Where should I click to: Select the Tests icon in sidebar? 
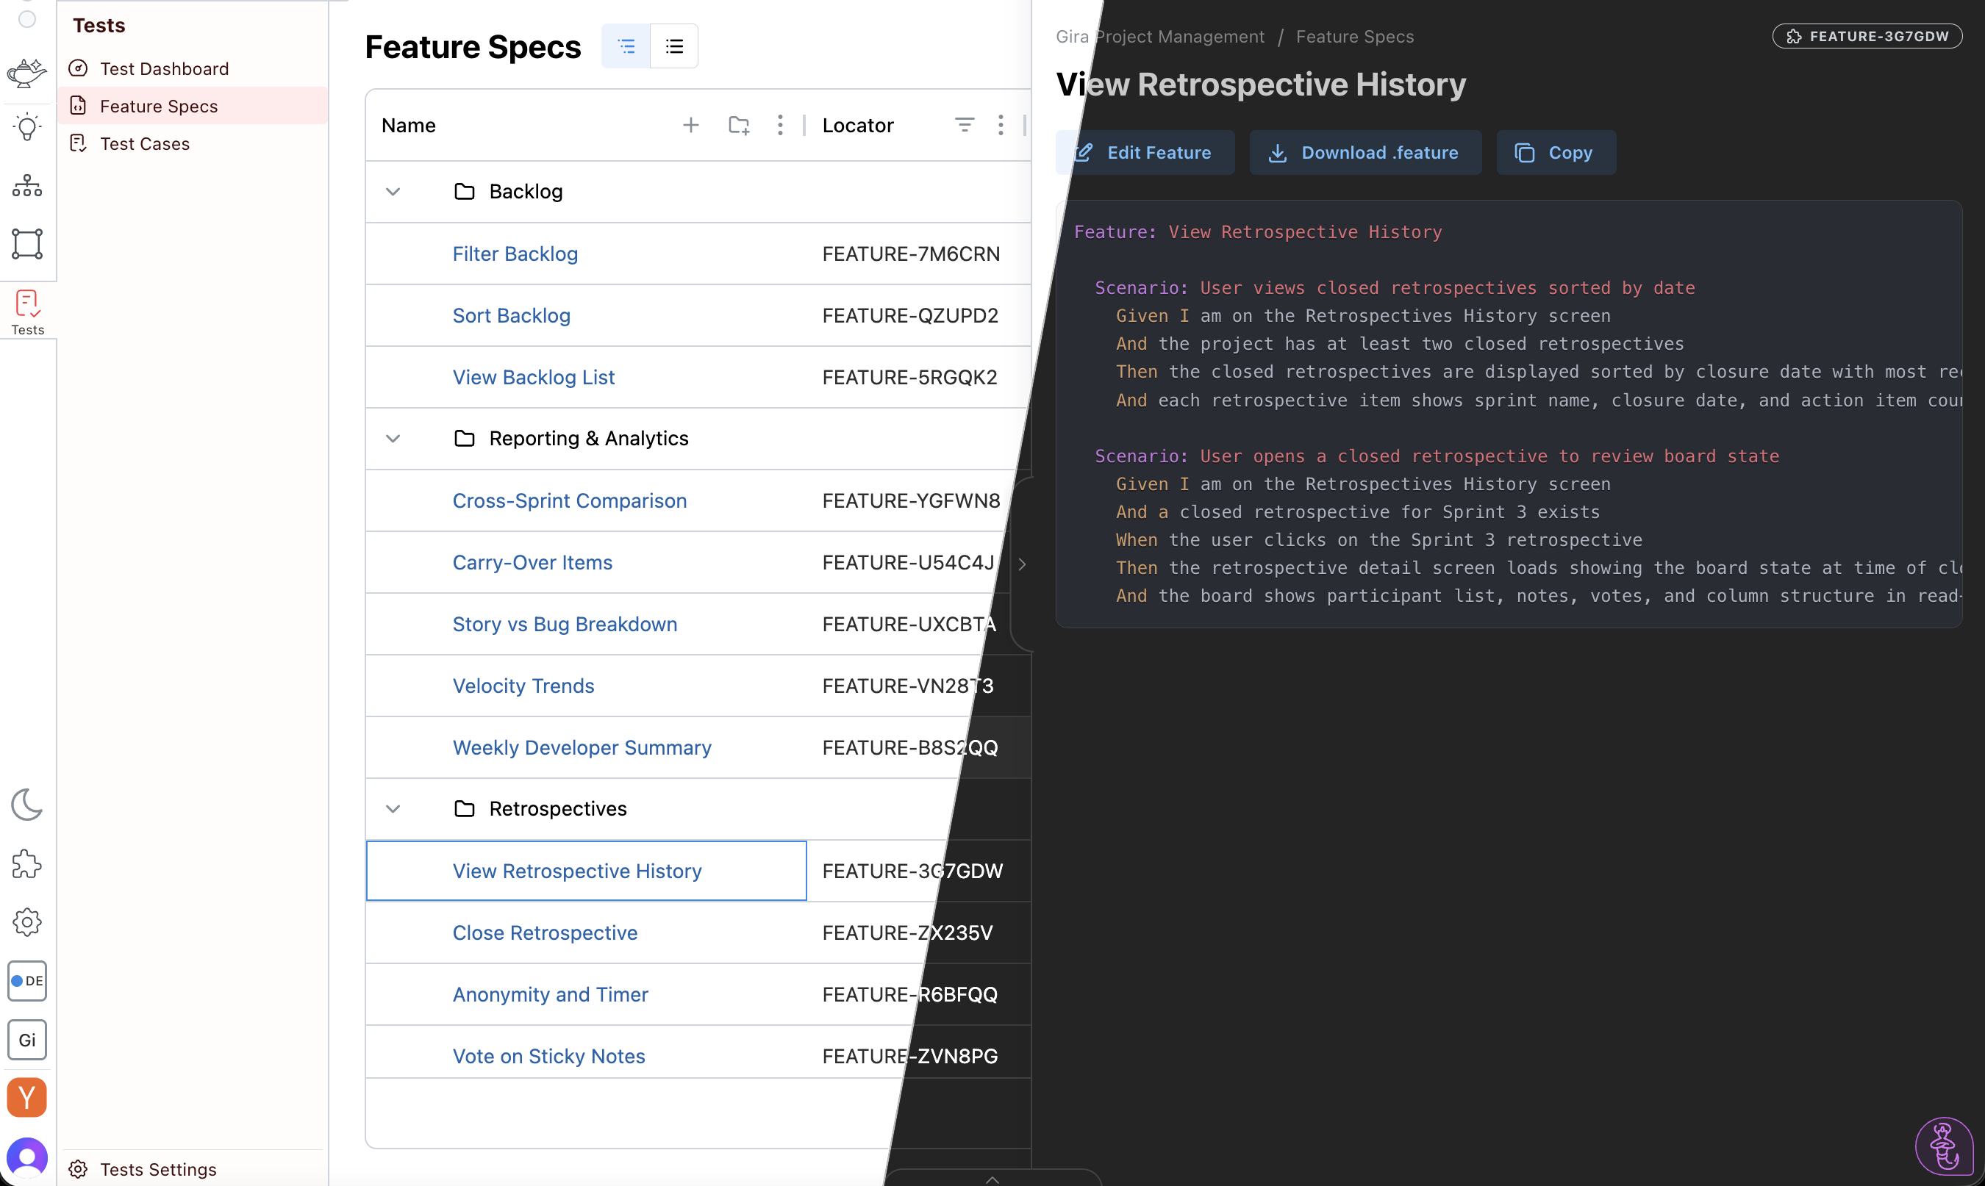[x=27, y=312]
